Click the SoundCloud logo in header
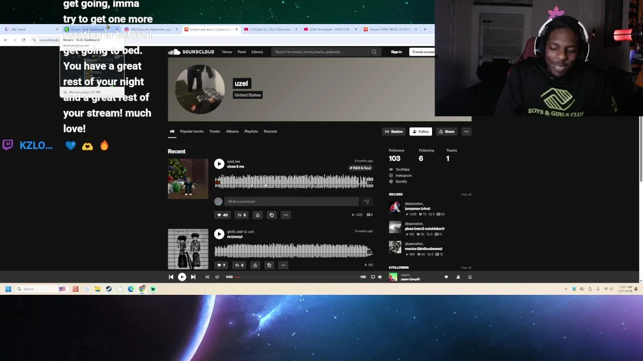Image resolution: width=643 pixels, height=361 pixels. [x=191, y=52]
